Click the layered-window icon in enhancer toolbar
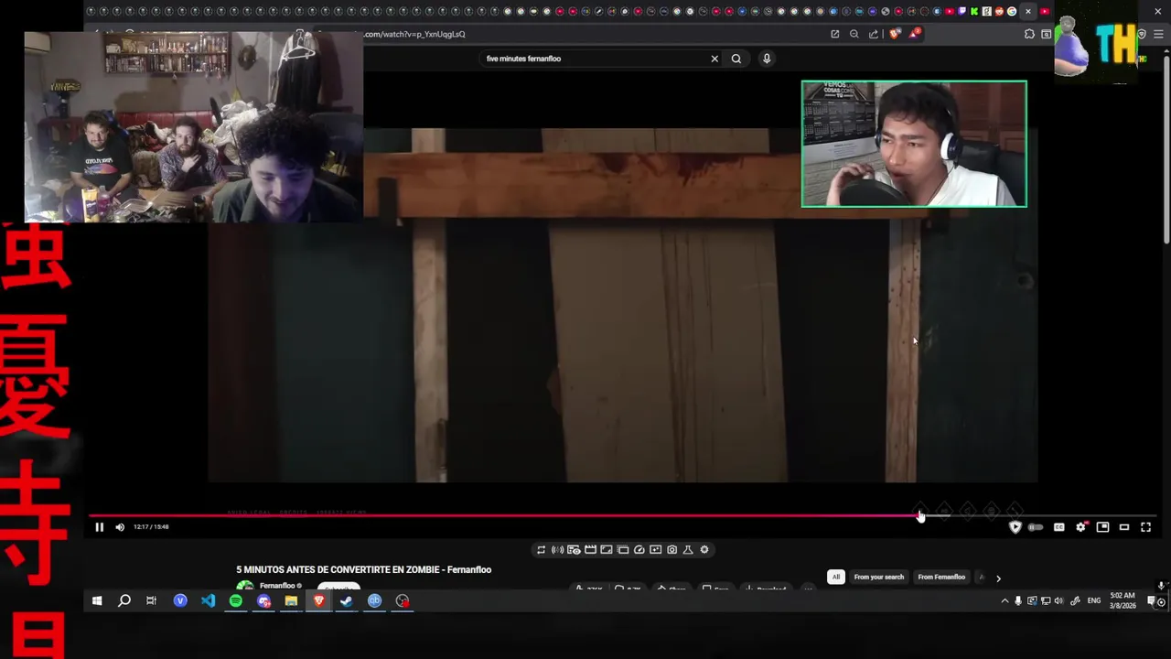 (623, 549)
